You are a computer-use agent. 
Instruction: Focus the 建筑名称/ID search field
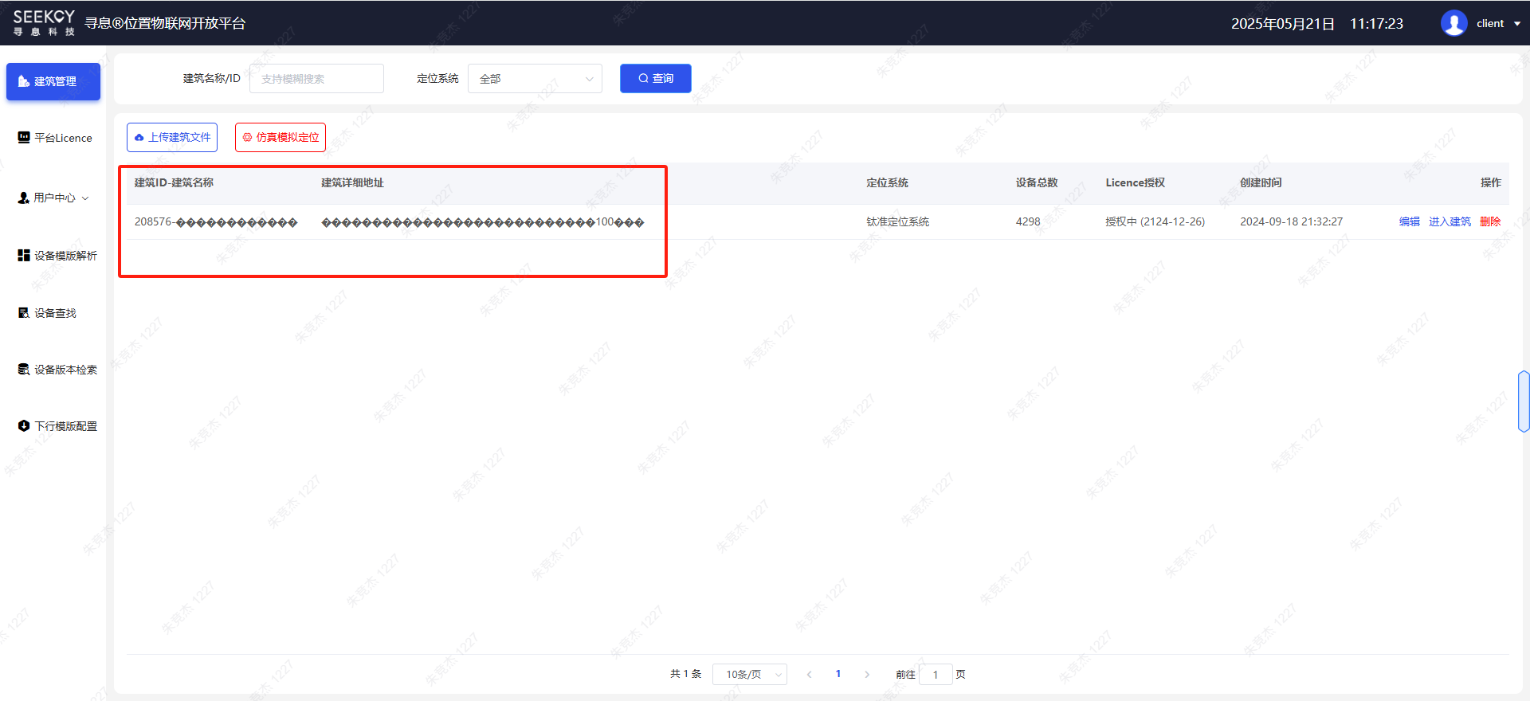[316, 79]
